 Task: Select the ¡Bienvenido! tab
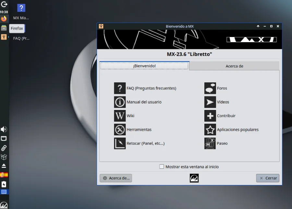point(144,66)
